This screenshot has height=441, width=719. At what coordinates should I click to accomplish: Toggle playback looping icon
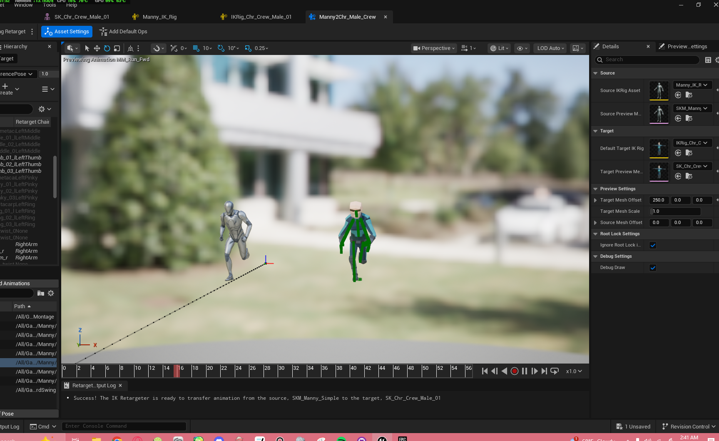coord(555,371)
